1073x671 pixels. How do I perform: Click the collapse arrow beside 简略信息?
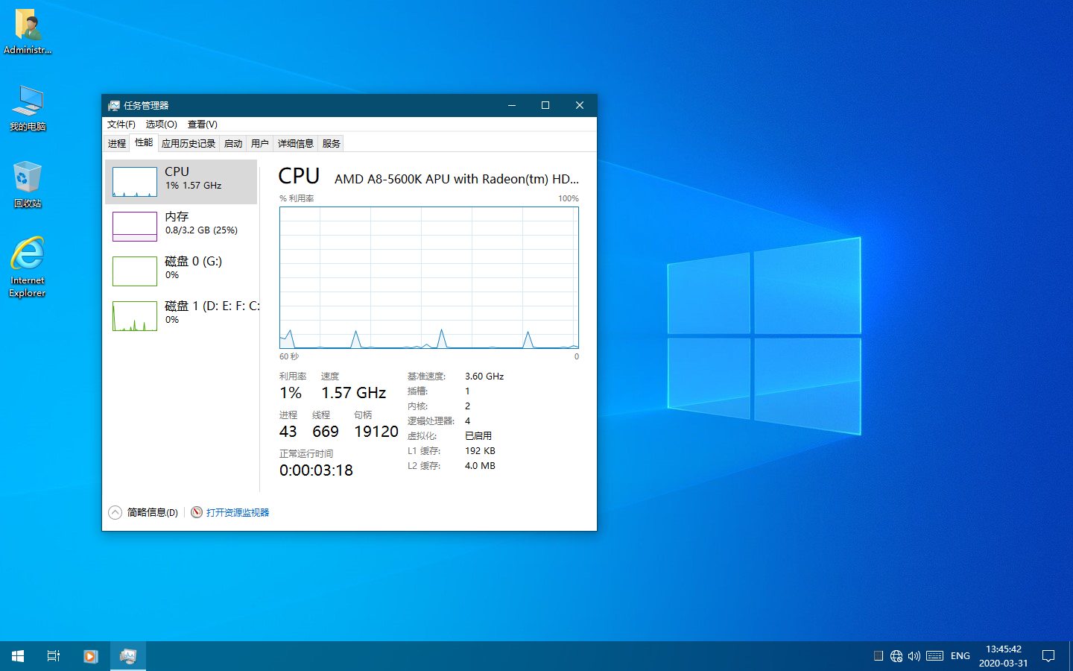[115, 512]
